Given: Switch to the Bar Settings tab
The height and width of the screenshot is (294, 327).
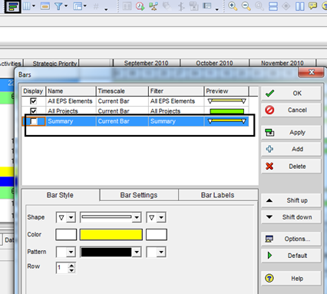Looking at the screenshot, I should tap(139, 195).
